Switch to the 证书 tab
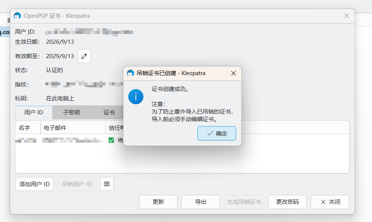This screenshot has width=372, height=222. (x=109, y=112)
